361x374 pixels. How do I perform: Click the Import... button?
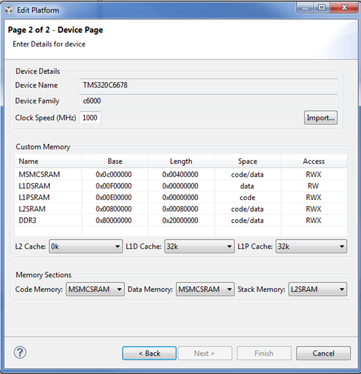[320, 117]
